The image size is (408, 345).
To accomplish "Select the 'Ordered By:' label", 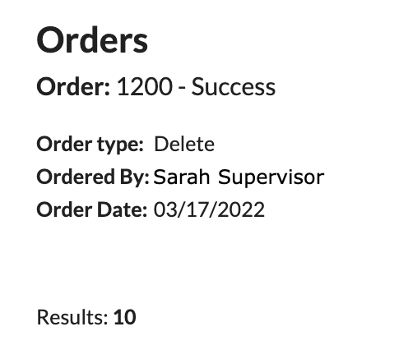I will (x=93, y=177).
